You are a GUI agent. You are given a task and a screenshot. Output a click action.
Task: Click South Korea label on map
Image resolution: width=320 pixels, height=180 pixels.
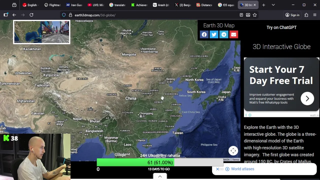point(196,92)
